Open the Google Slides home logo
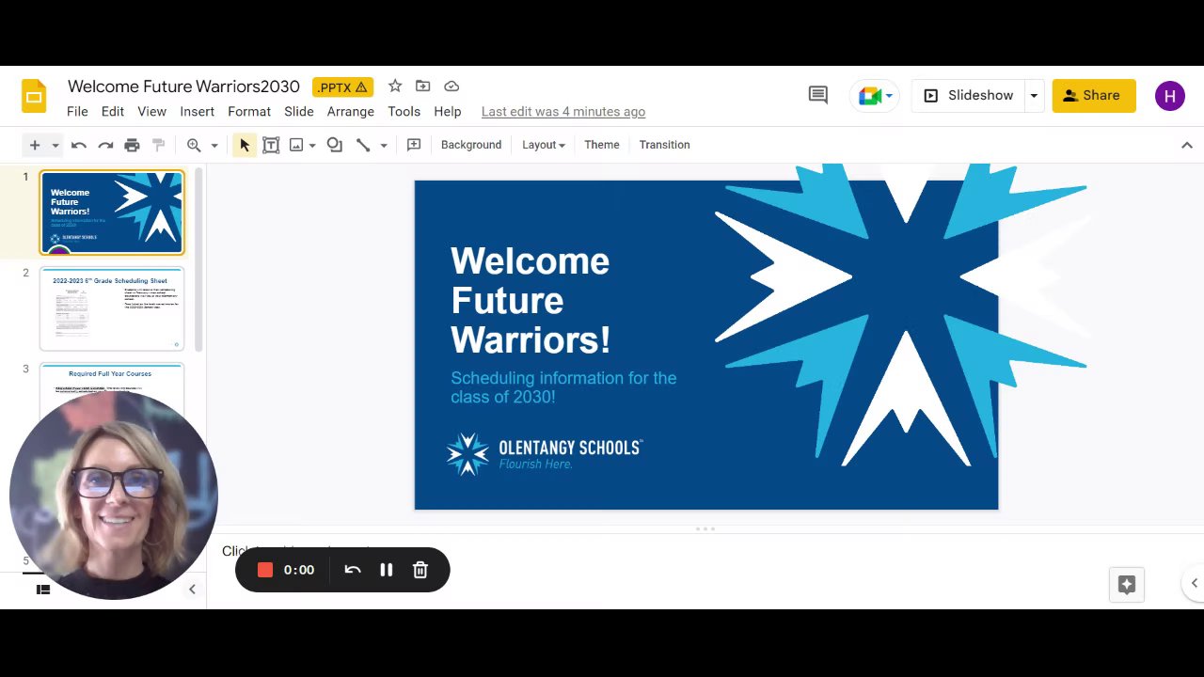The height and width of the screenshot is (677, 1204). point(34,96)
